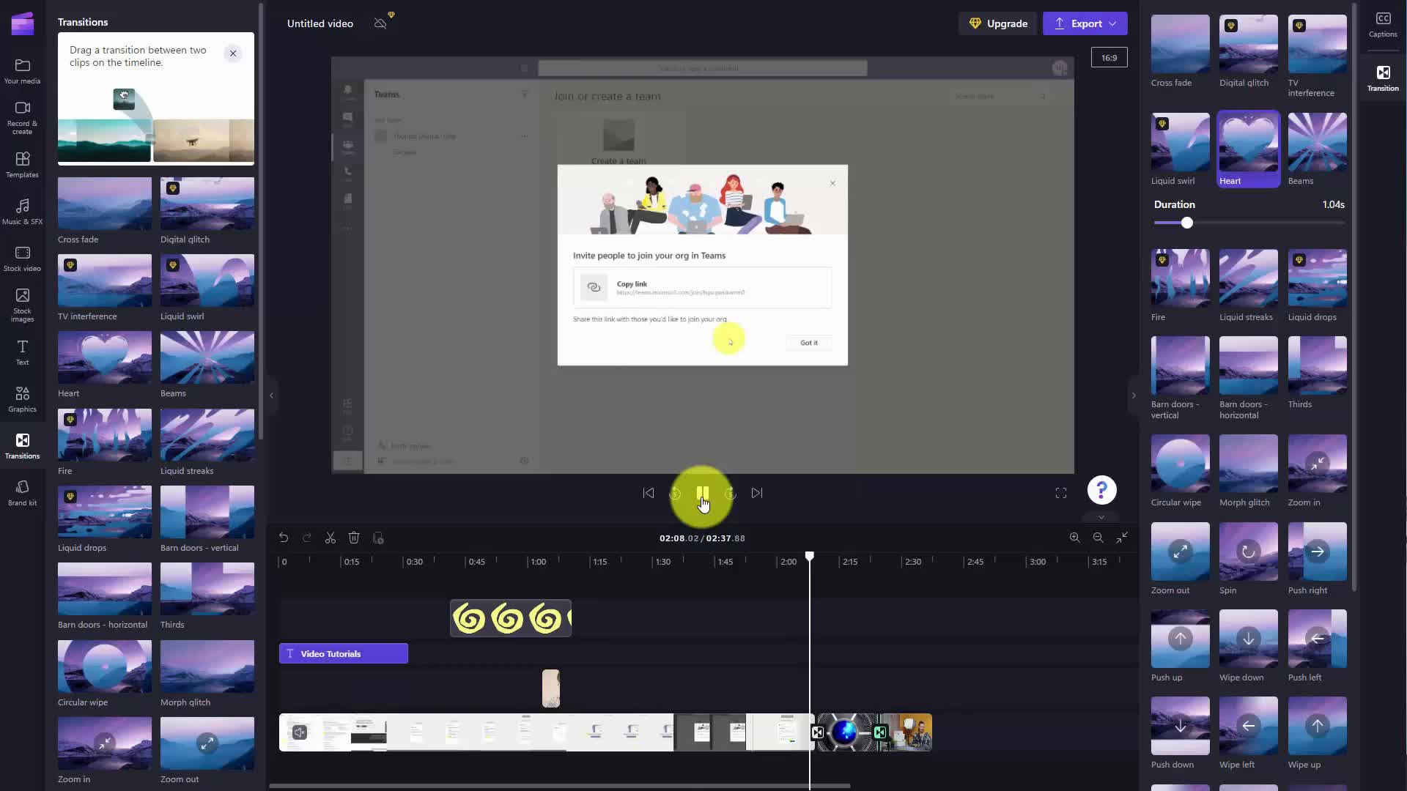Zoom in on the timeline
This screenshot has height=791, width=1407.
point(1074,538)
